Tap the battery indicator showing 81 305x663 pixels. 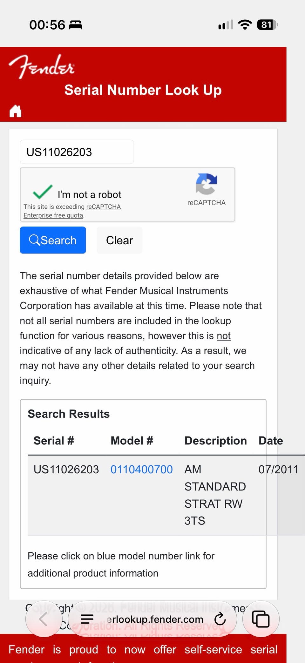pos(268,25)
